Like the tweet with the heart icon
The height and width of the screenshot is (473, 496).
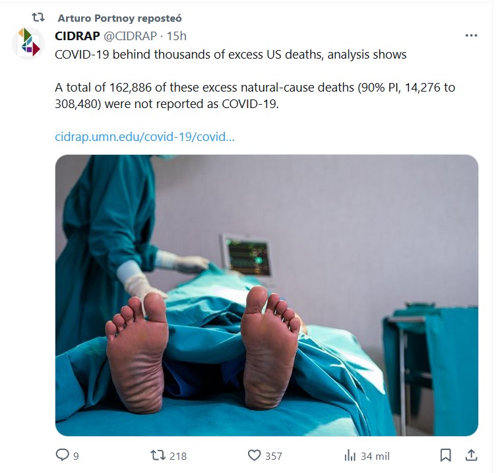click(x=255, y=455)
